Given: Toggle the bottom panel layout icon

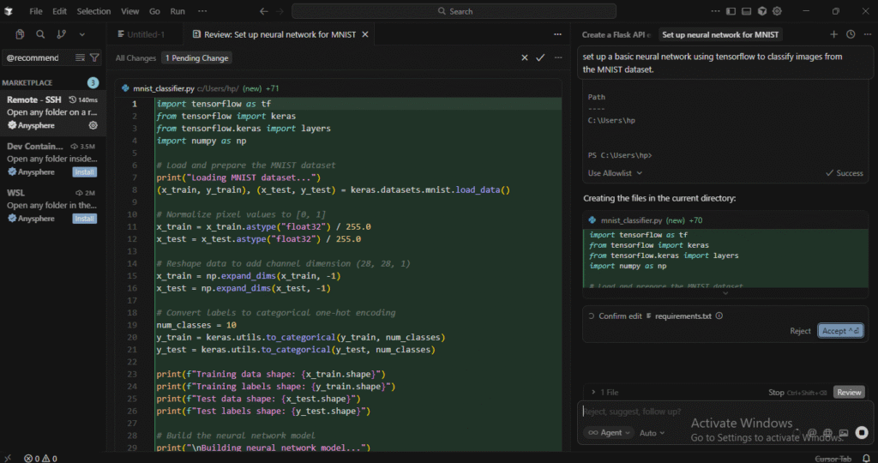Looking at the screenshot, I should (x=746, y=11).
